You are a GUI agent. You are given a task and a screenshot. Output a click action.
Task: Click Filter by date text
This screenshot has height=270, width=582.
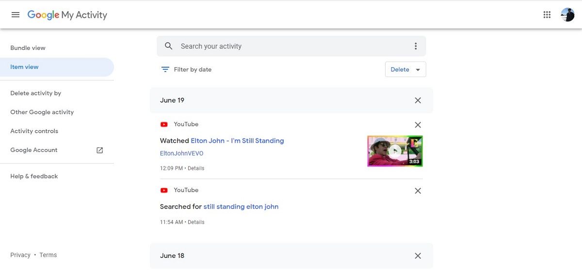click(x=193, y=69)
